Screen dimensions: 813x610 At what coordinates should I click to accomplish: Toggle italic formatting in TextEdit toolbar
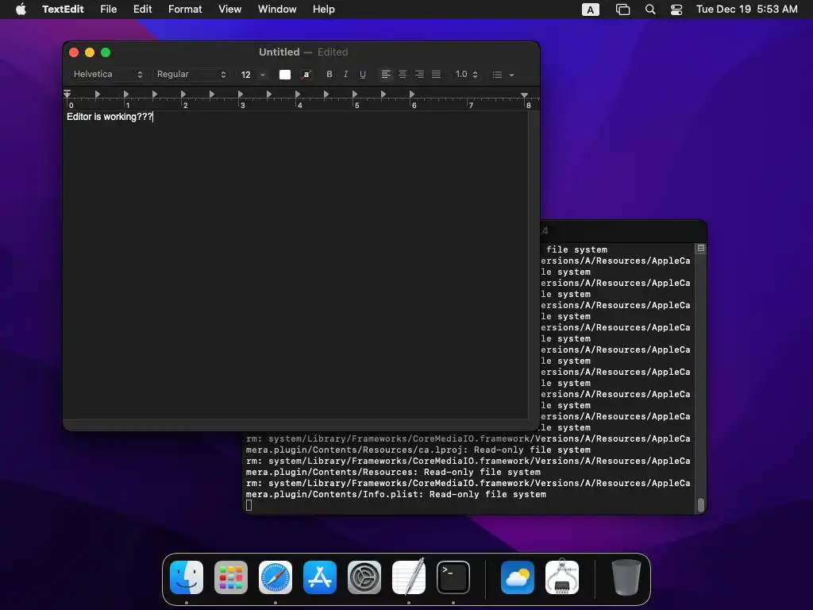346,74
